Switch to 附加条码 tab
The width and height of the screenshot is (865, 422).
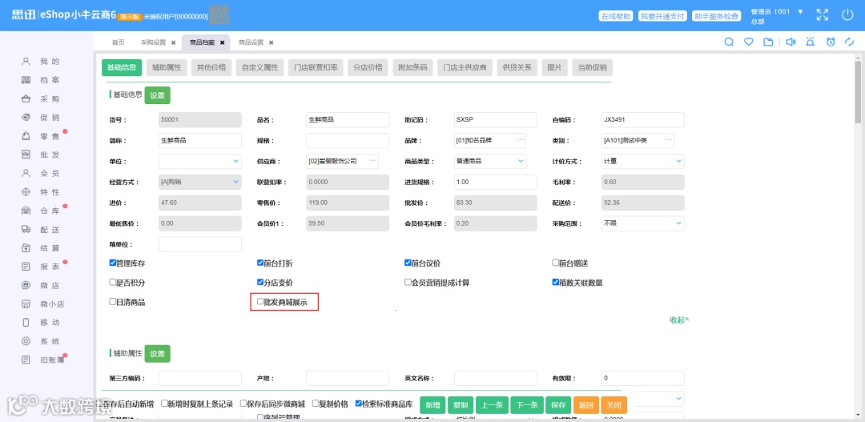(413, 67)
